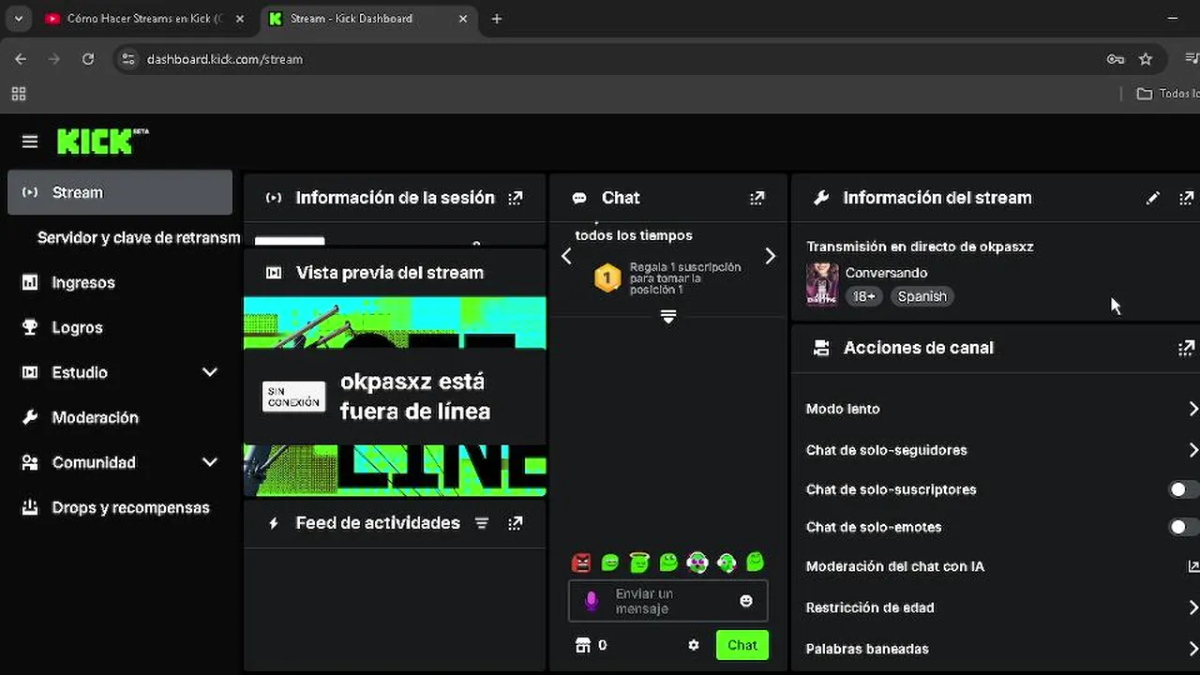This screenshot has height=675, width=1200.
Task: Open Logros in the sidebar
Action: click(120, 327)
